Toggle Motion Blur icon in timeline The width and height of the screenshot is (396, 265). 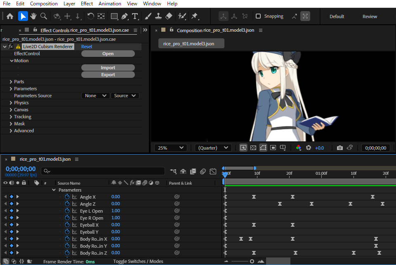pyautogui.click(x=203, y=171)
